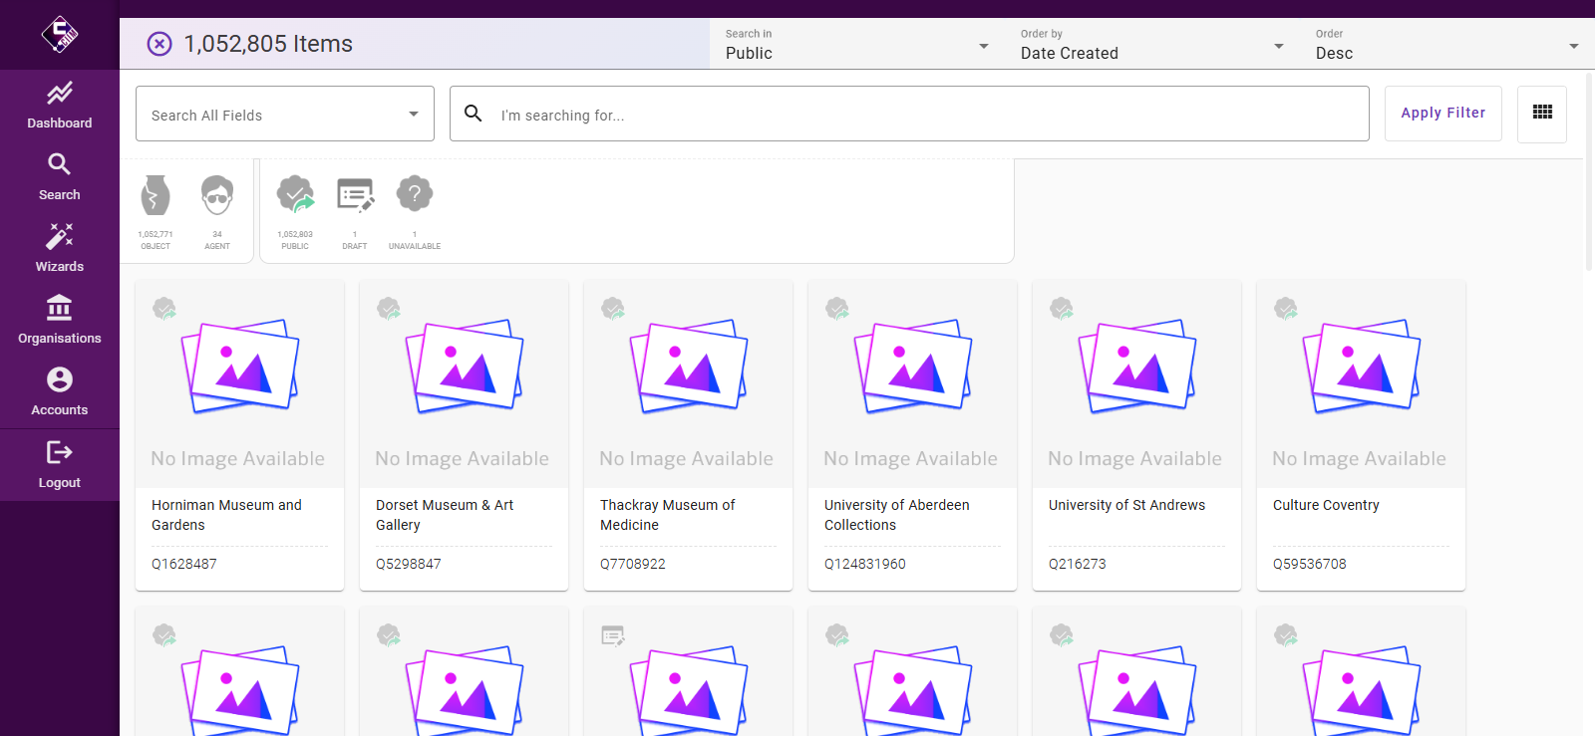1595x736 pixels.
Task: Open the Dashboard page
Action: pyautogui.click(x=60, y=106)
